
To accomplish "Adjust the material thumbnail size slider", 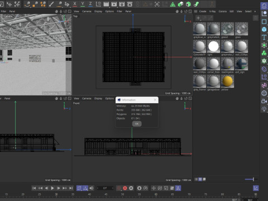I will point(251,179).
